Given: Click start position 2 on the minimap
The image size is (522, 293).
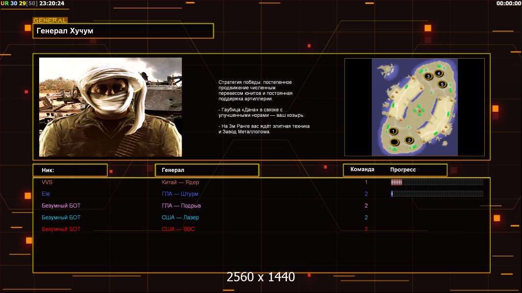Looking at the screenshot, I should coord(409,141).
